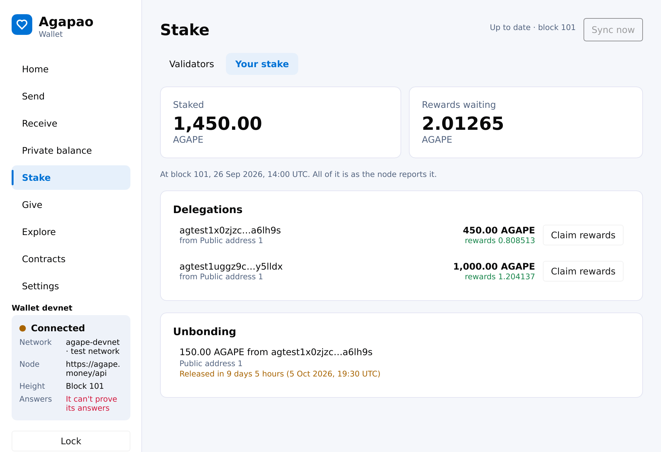The image size is (661, 452).
Task: Select the Your stake tab
Action: 262,64
